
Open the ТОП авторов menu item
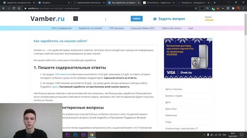click(x=117, y=28)
